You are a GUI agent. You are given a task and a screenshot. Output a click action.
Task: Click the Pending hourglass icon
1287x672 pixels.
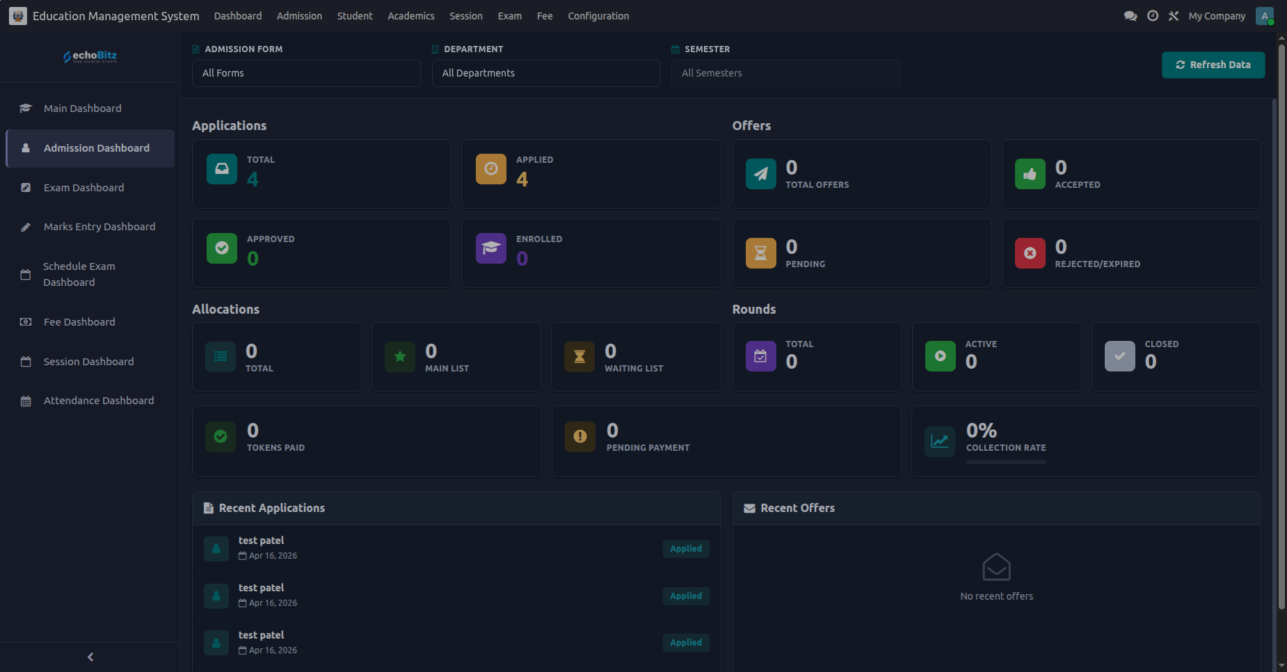[x=761, y=253]
